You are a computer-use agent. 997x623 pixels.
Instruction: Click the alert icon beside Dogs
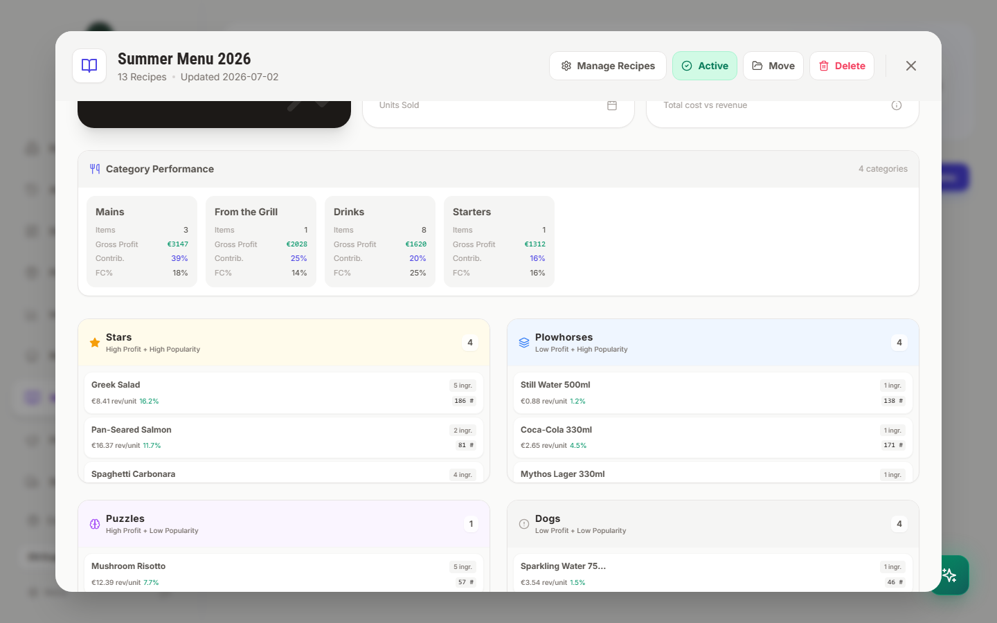click(x=524, y=524)
